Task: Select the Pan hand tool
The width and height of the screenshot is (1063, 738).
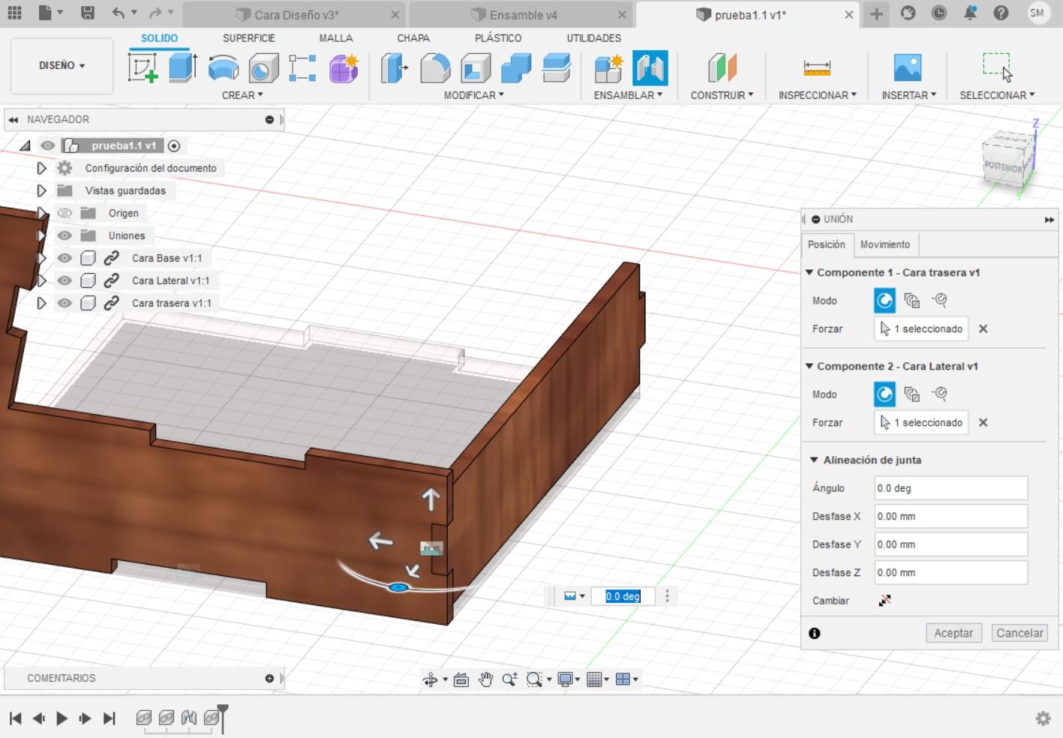Action: point(485,679)
